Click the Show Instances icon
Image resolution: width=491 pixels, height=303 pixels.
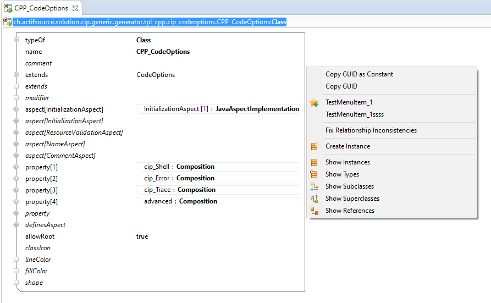pyautogui.click(x=314, y=162)
